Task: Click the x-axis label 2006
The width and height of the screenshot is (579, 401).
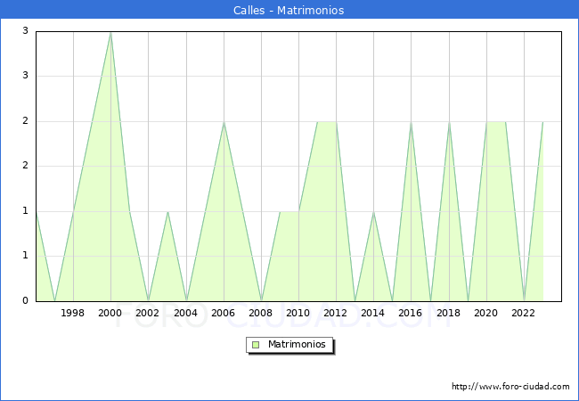Action: [223, 313]
